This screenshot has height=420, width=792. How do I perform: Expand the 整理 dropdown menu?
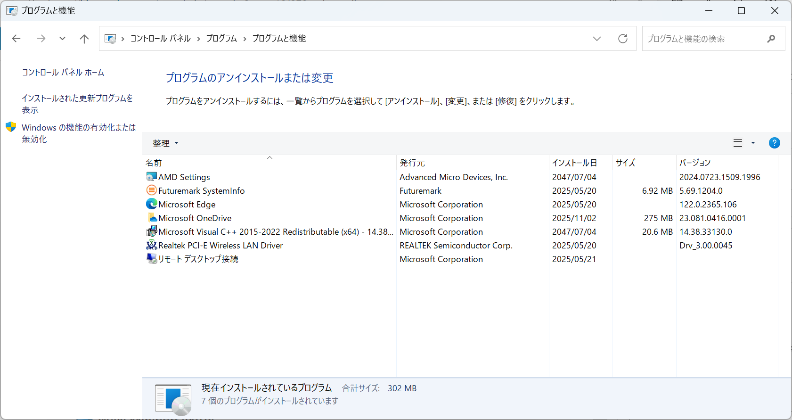165,143
